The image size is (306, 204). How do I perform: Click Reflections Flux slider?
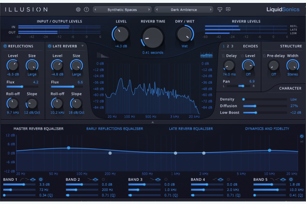click(x=22, y=86)
